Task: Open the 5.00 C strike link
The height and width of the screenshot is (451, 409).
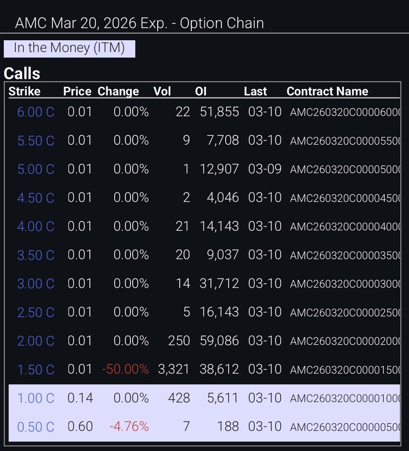Action: click(36, 169)
